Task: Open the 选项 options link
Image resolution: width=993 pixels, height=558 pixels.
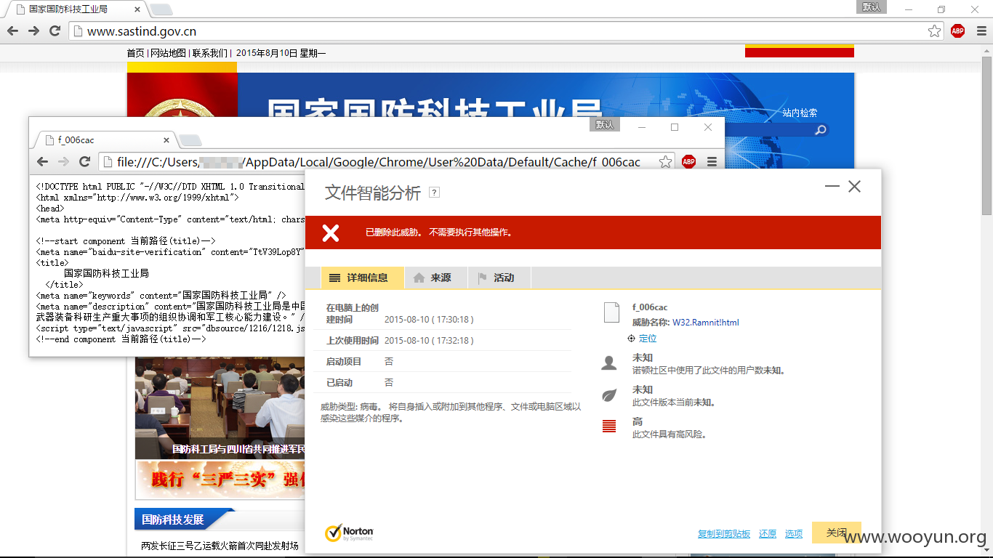Action: point(794,534)
